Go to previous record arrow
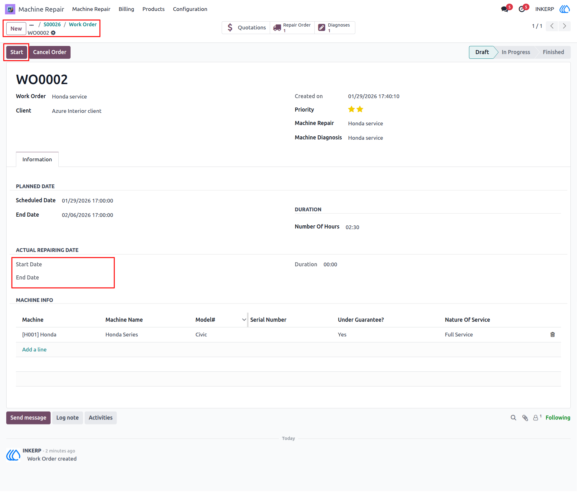The width and height of the screenshot is (577, 492). [x=552, y=26]
